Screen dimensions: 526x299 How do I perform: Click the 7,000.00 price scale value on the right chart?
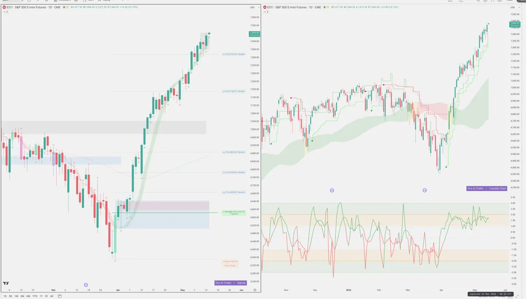[515, 88]
